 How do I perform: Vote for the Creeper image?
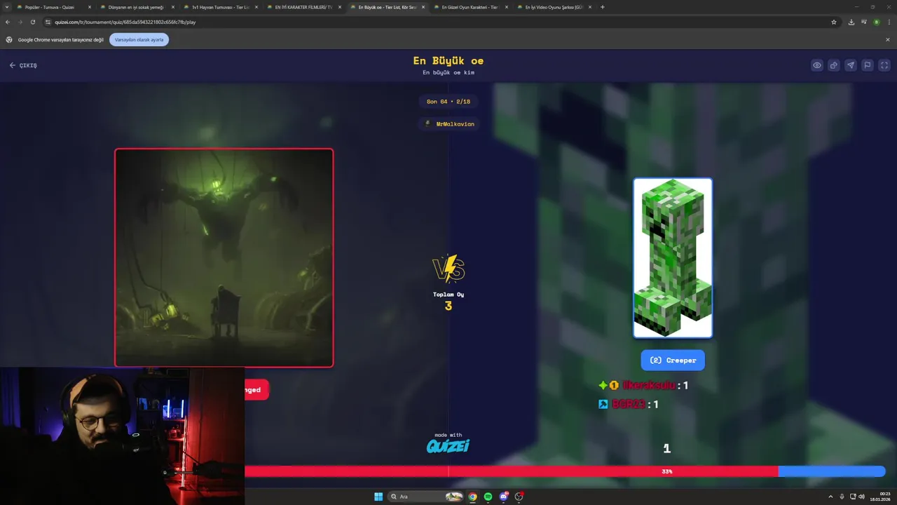point(673,258)
